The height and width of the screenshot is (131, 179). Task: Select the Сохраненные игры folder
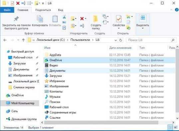109,112
